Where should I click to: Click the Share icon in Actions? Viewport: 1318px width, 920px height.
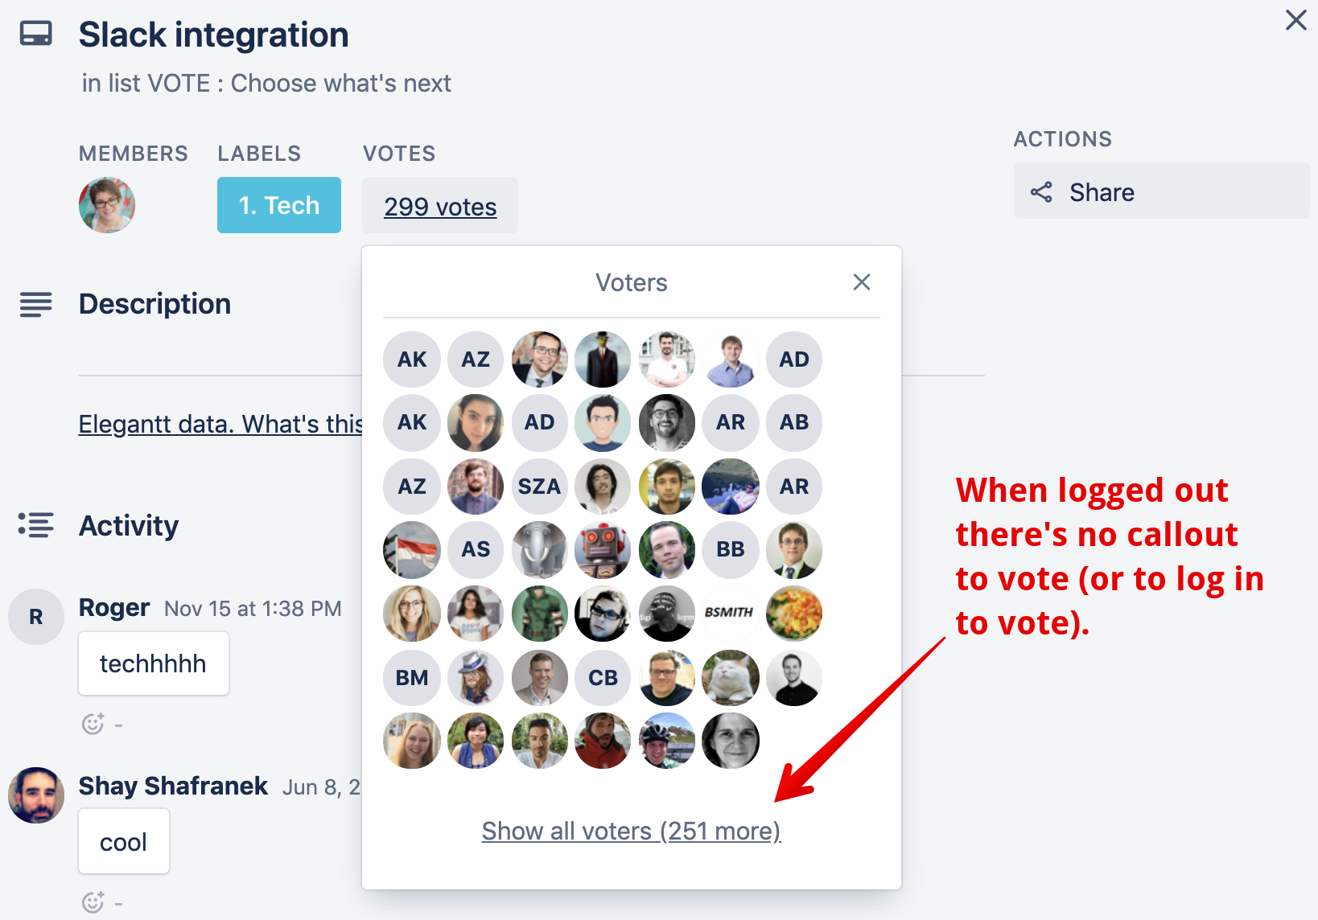[x=1041, y=192]
